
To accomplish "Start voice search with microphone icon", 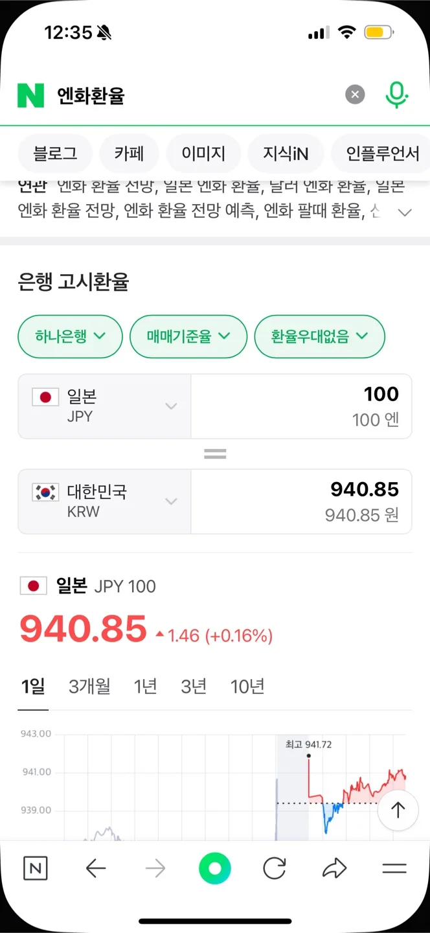I will point(396,95).
